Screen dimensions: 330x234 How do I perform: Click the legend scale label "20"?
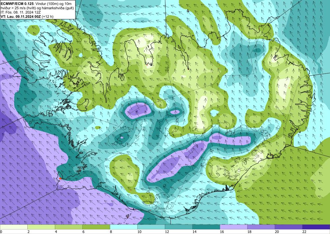tap(277, 232)
